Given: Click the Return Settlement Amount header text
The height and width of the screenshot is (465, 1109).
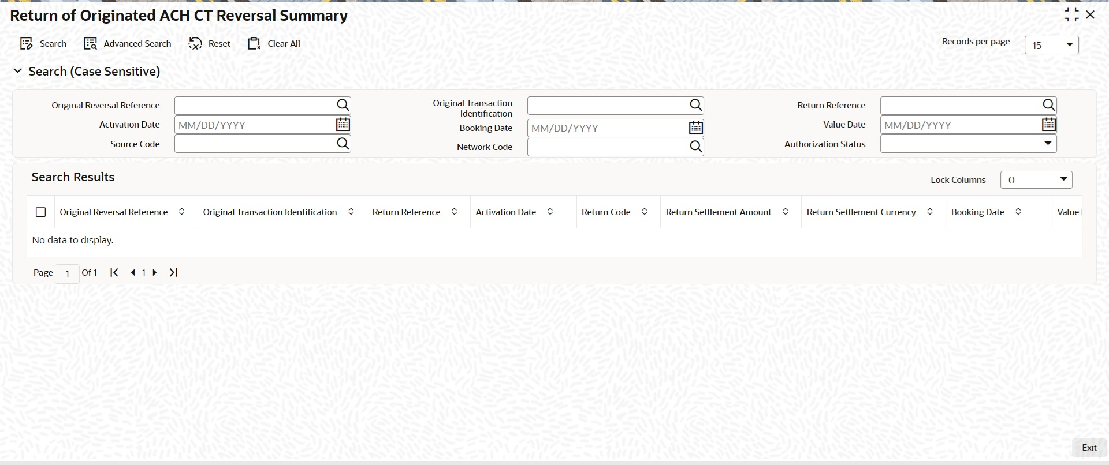Looking at the screenshot, I should point(719,212).
